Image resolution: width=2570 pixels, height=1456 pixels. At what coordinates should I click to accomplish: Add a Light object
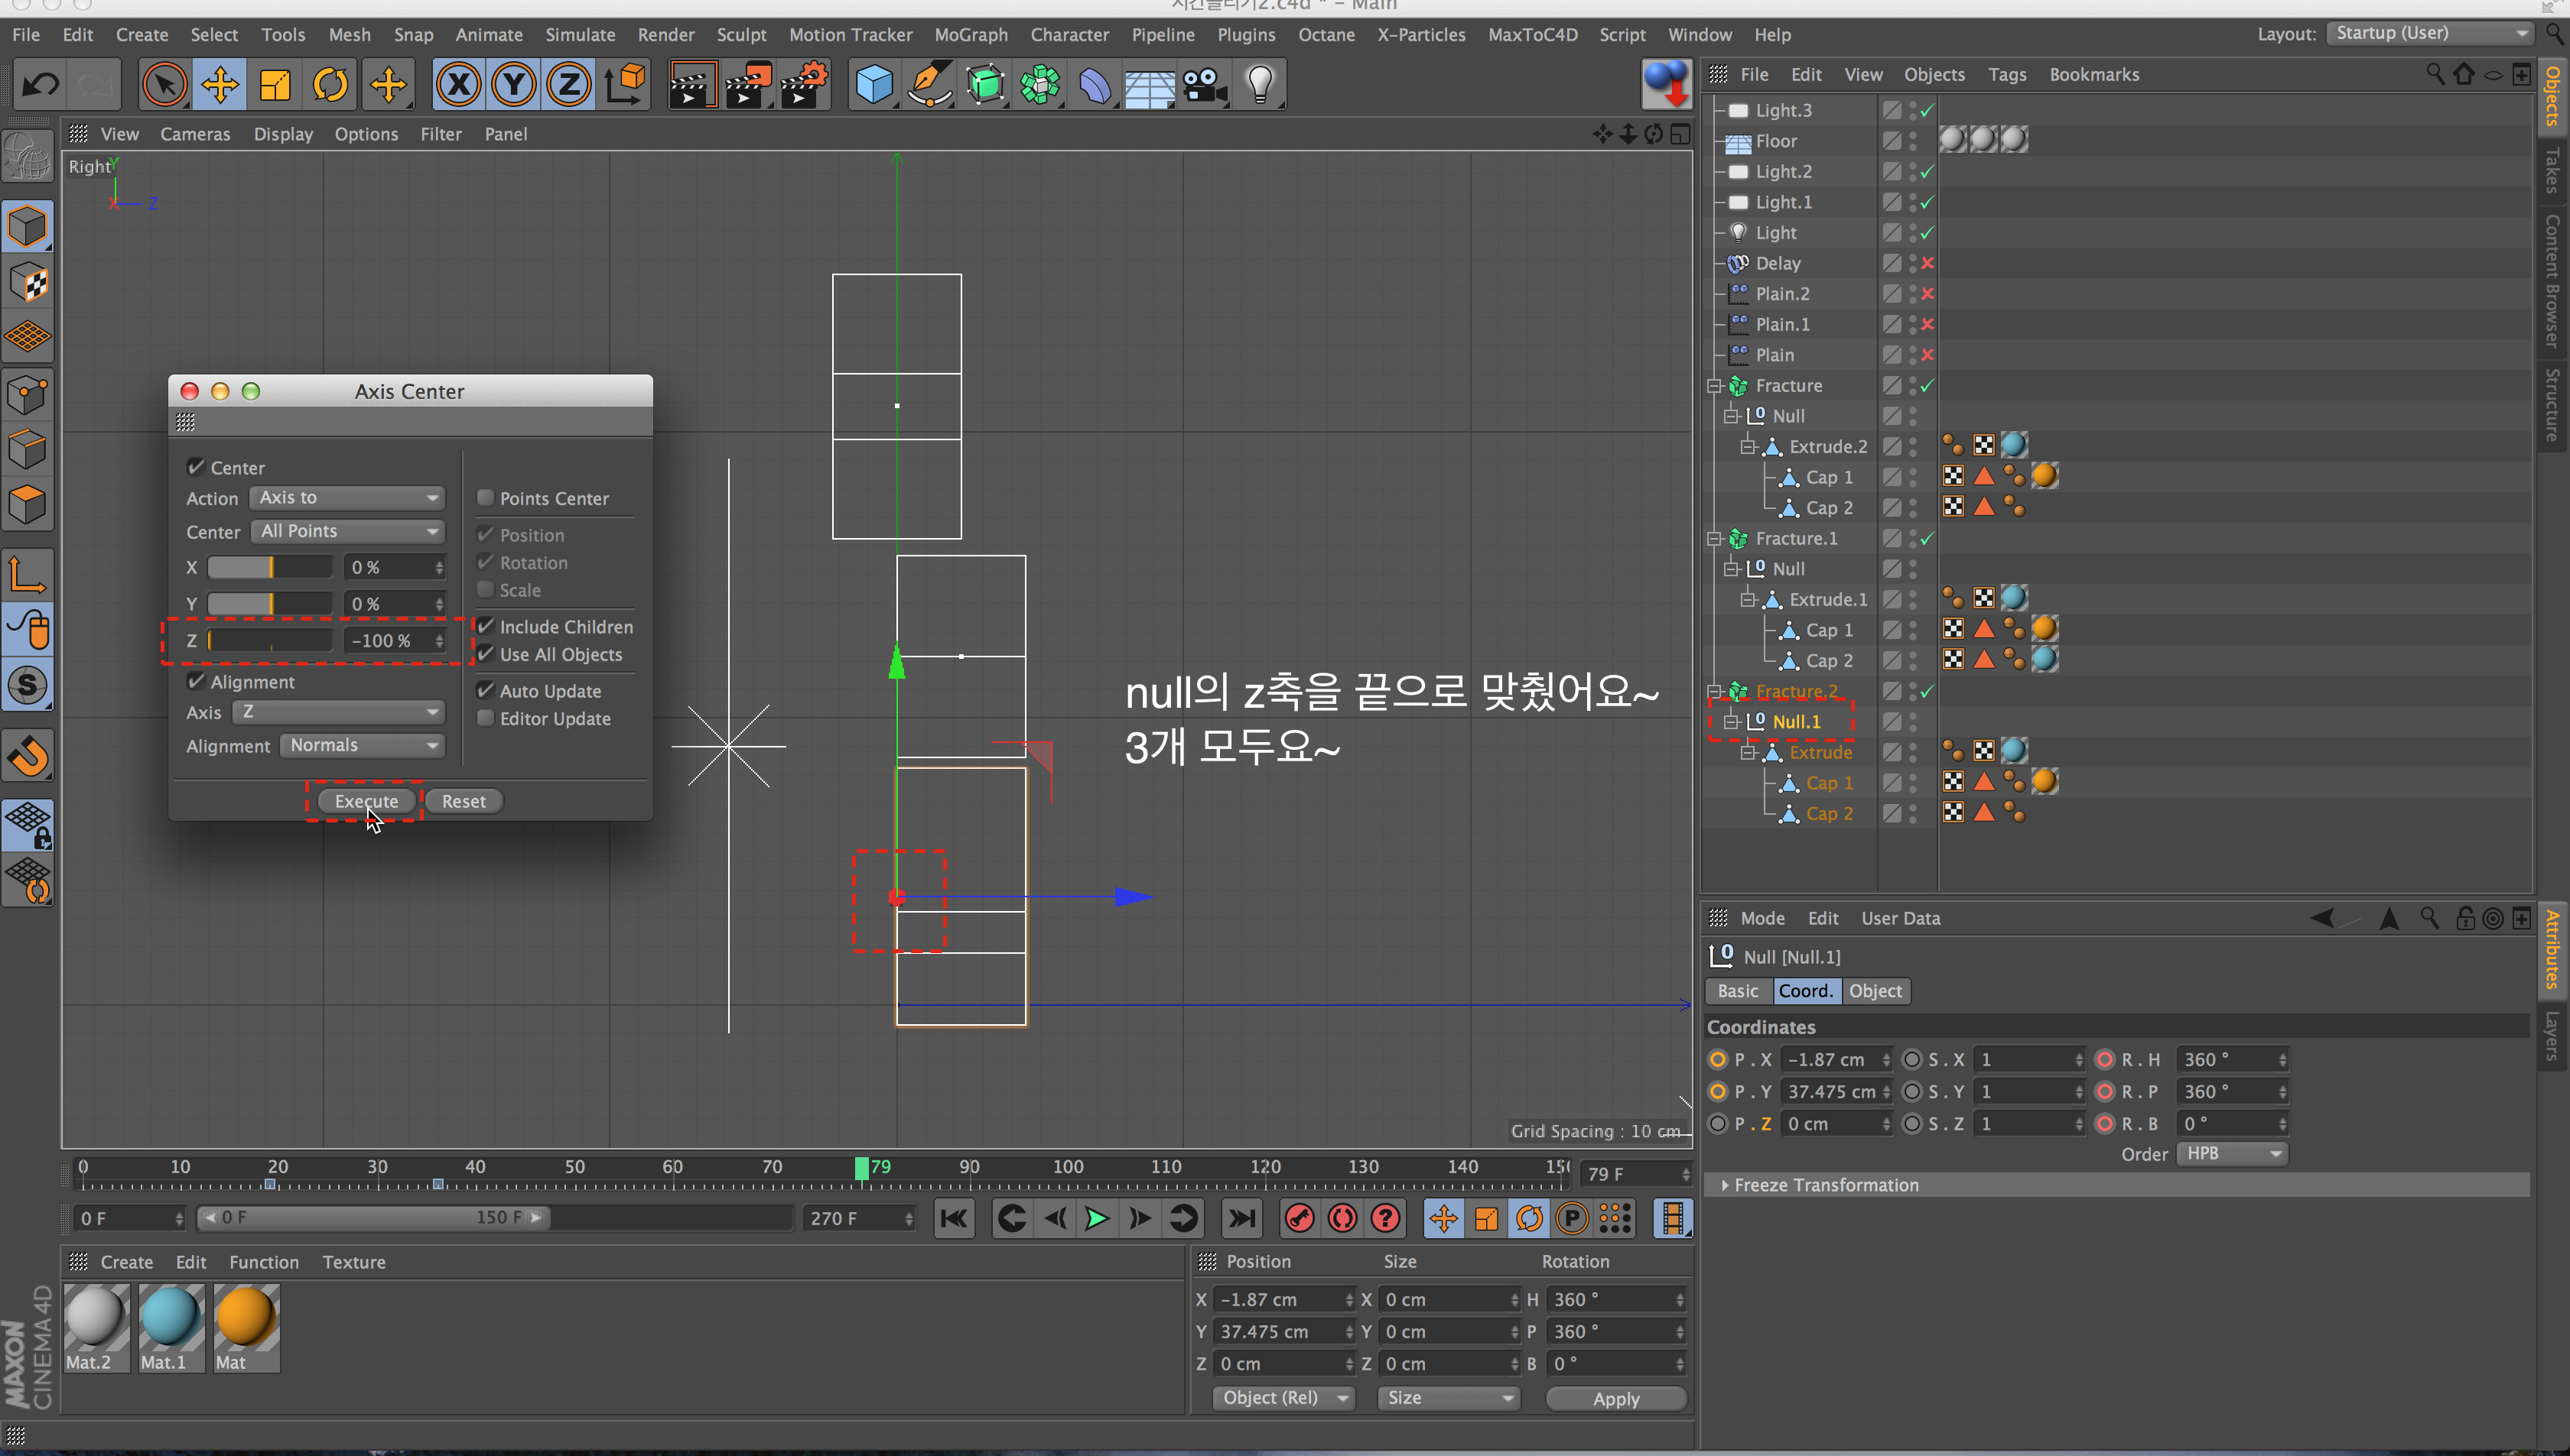[1260, 85]
